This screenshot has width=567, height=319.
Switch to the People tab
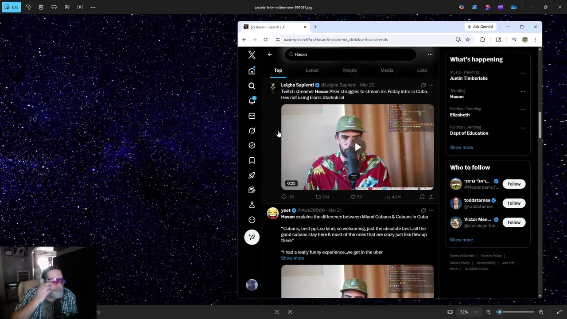pyautogui.click(x=350, y=70)
